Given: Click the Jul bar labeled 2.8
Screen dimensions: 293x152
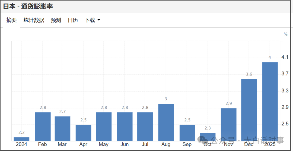Looking at the screenshot, I should point(145,127).
